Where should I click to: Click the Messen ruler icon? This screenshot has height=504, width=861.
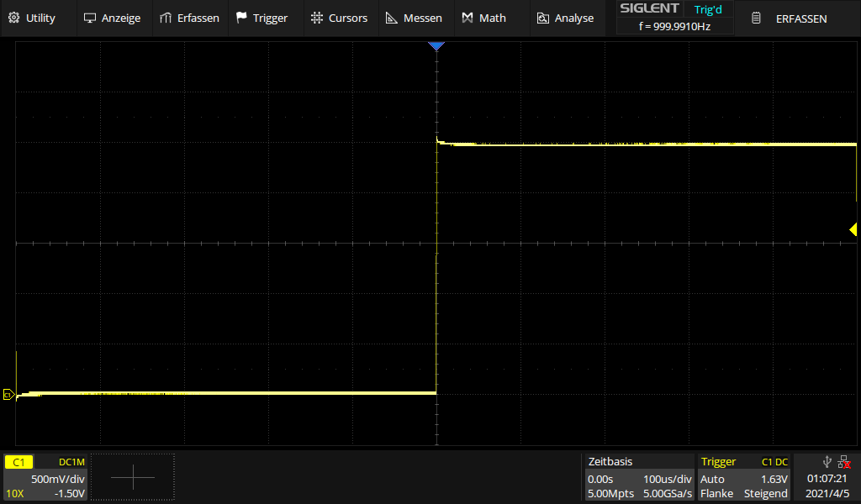point(392,18)
